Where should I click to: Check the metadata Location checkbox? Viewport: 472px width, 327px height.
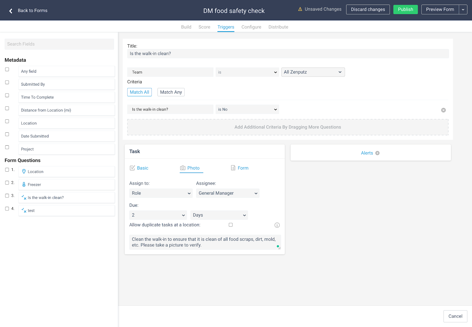point(7,121)
